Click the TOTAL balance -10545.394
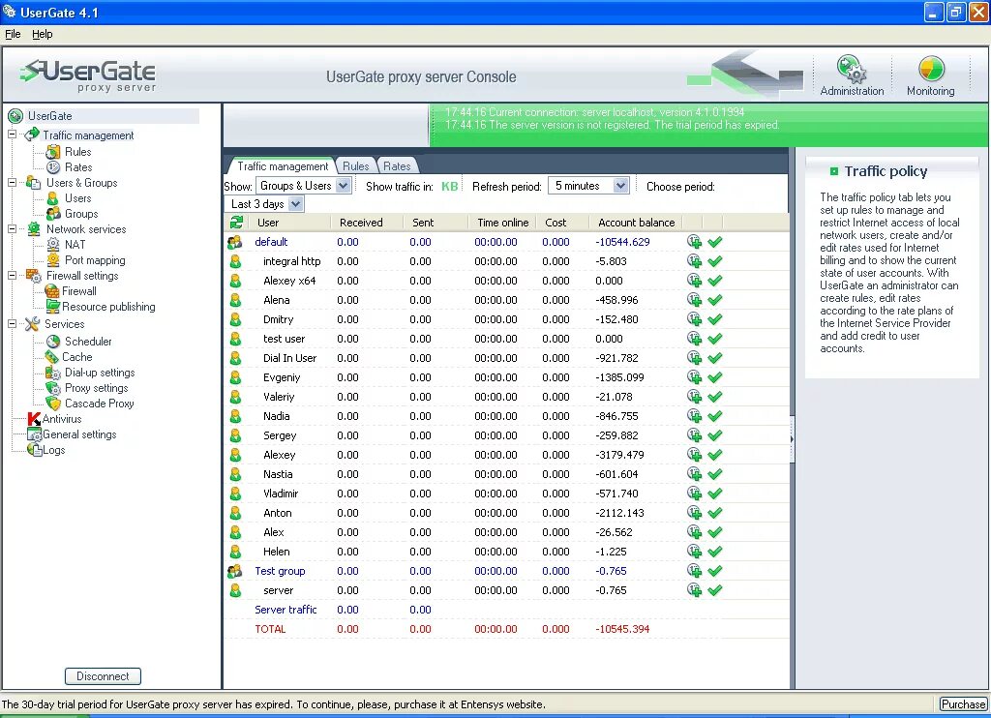 click(x=622, y=630)
